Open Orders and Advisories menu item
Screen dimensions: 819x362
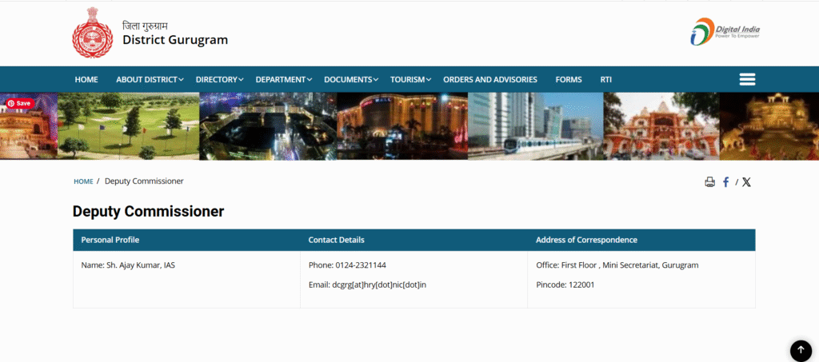click(x=490, y=80)
